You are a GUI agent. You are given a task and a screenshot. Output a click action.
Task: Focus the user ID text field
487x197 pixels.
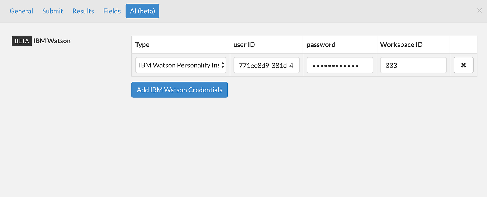click(266, 65)
